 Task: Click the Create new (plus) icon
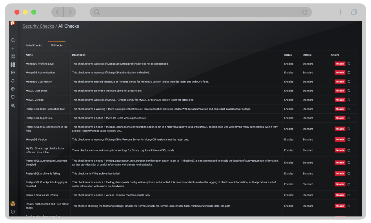(13, 48)
